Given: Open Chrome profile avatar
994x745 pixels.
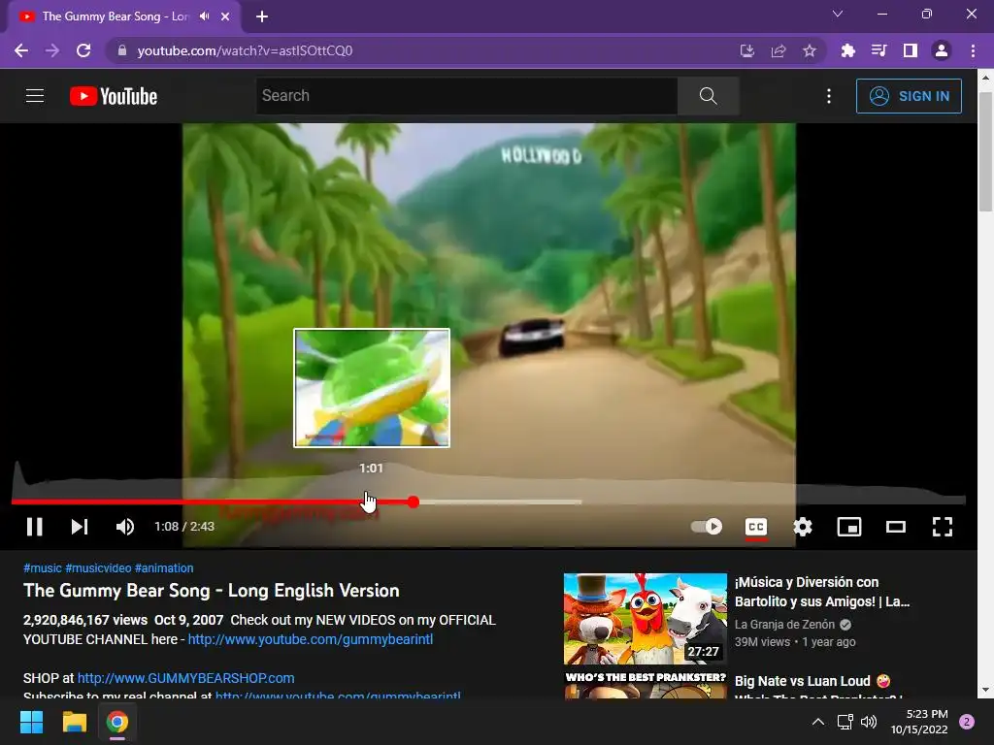Looking at the screenshot, I should pos(942,50).
